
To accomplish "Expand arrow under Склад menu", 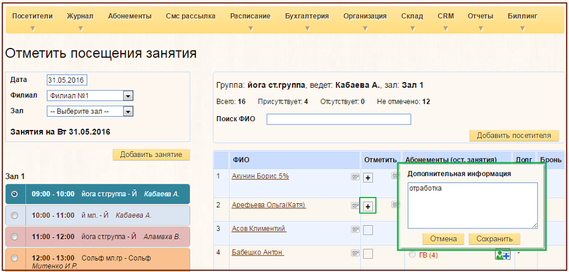I will (x=412, y=28).
